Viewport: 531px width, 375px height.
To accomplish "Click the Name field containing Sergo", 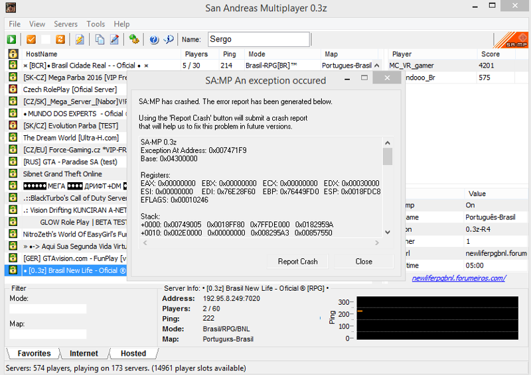I will pos(259,39).
